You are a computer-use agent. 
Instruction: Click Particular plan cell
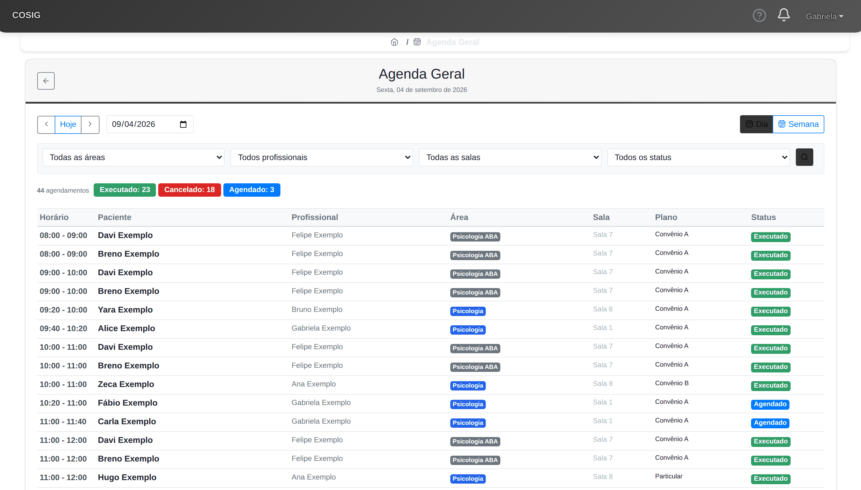pos(669,477)
